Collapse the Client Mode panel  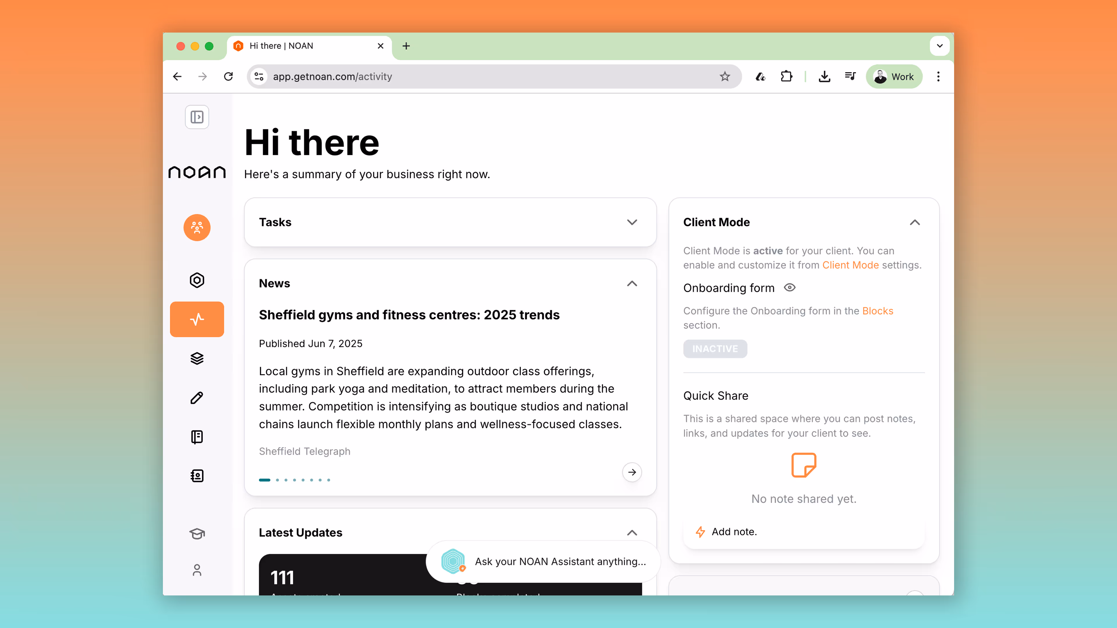(915, 222)
